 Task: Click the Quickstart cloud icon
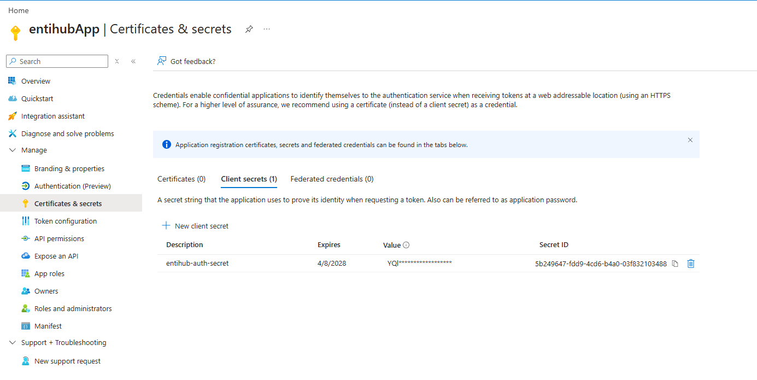click(12, 98)
